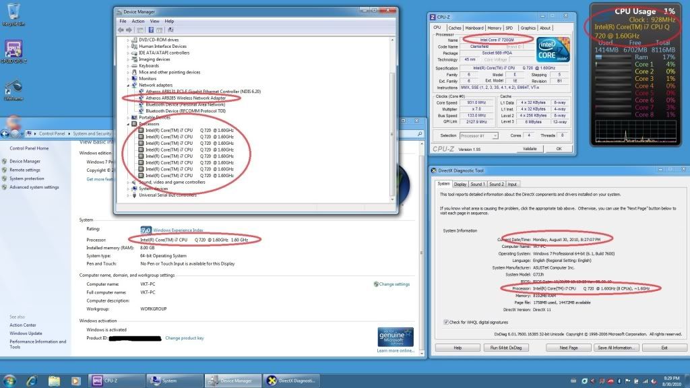Switch to DirectX Diagnostic taskbar button
This screenshot has height=388, width=690.
(292, 381)
